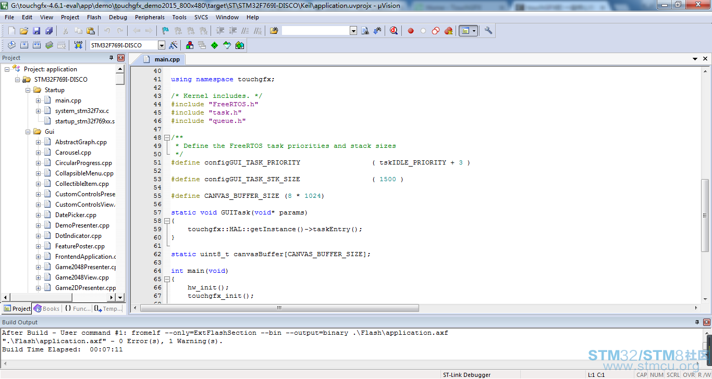This screenshot has height=379, width=712.
Task: Collapse the Project: application tree node
Action: (x=7, y=69)
